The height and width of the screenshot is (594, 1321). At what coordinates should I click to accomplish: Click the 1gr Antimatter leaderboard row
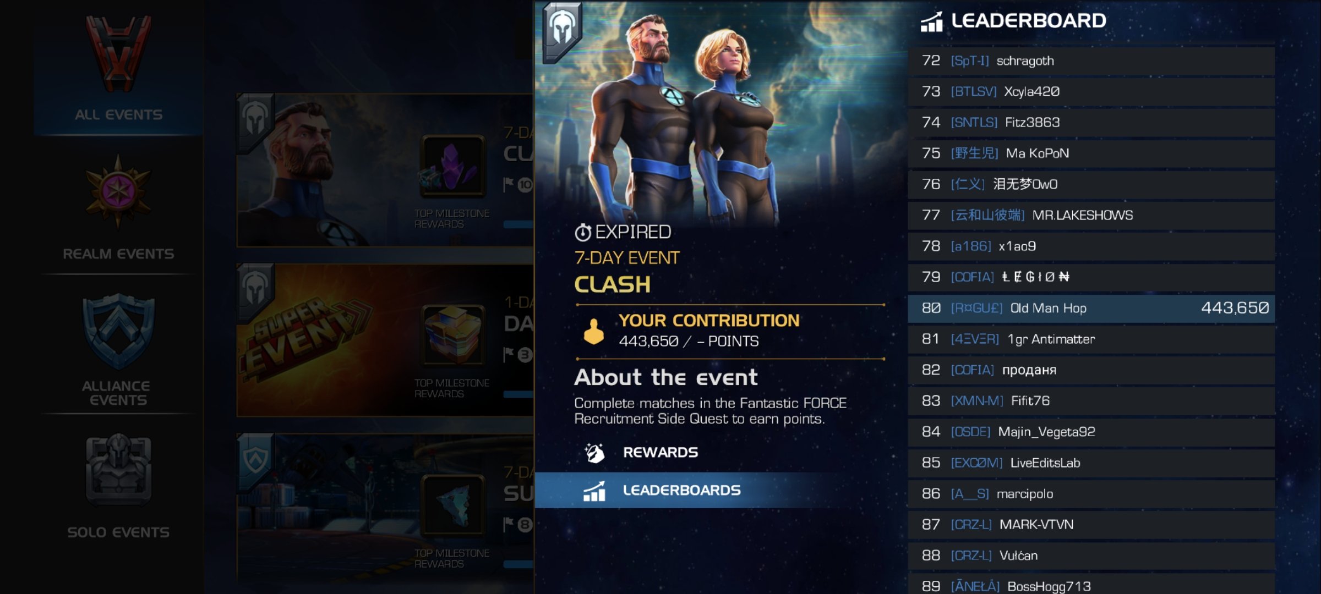click(1091, 339)
